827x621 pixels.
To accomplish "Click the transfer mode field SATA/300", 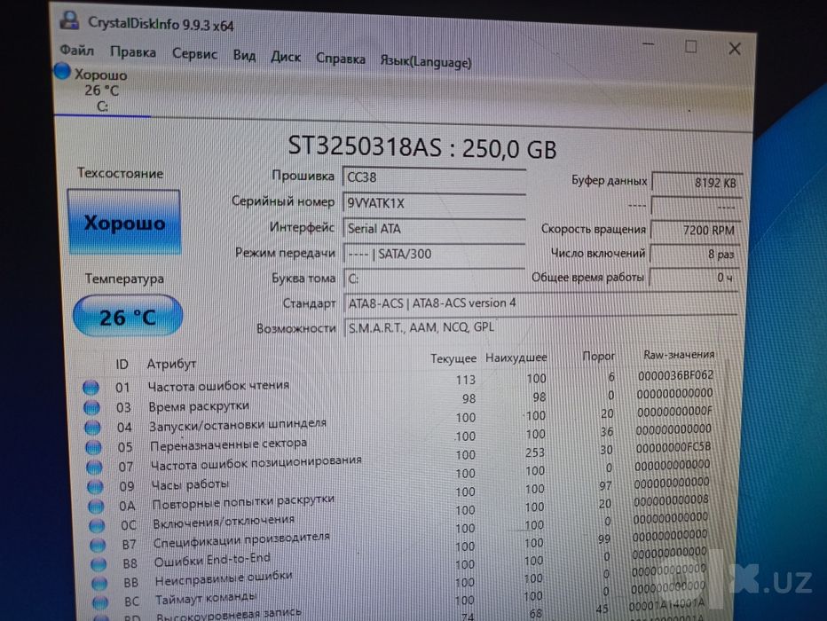I will pyautogui.click(x=434, y=254).
